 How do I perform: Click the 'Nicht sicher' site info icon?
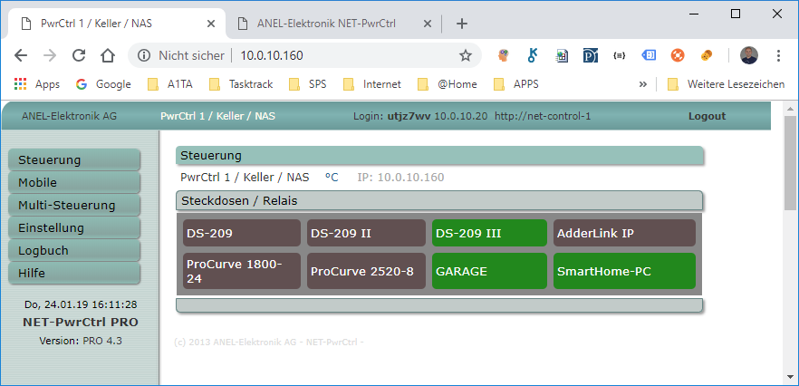[x=144, y=55]
